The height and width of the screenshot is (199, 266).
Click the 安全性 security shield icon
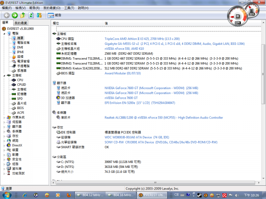(9, 159)
